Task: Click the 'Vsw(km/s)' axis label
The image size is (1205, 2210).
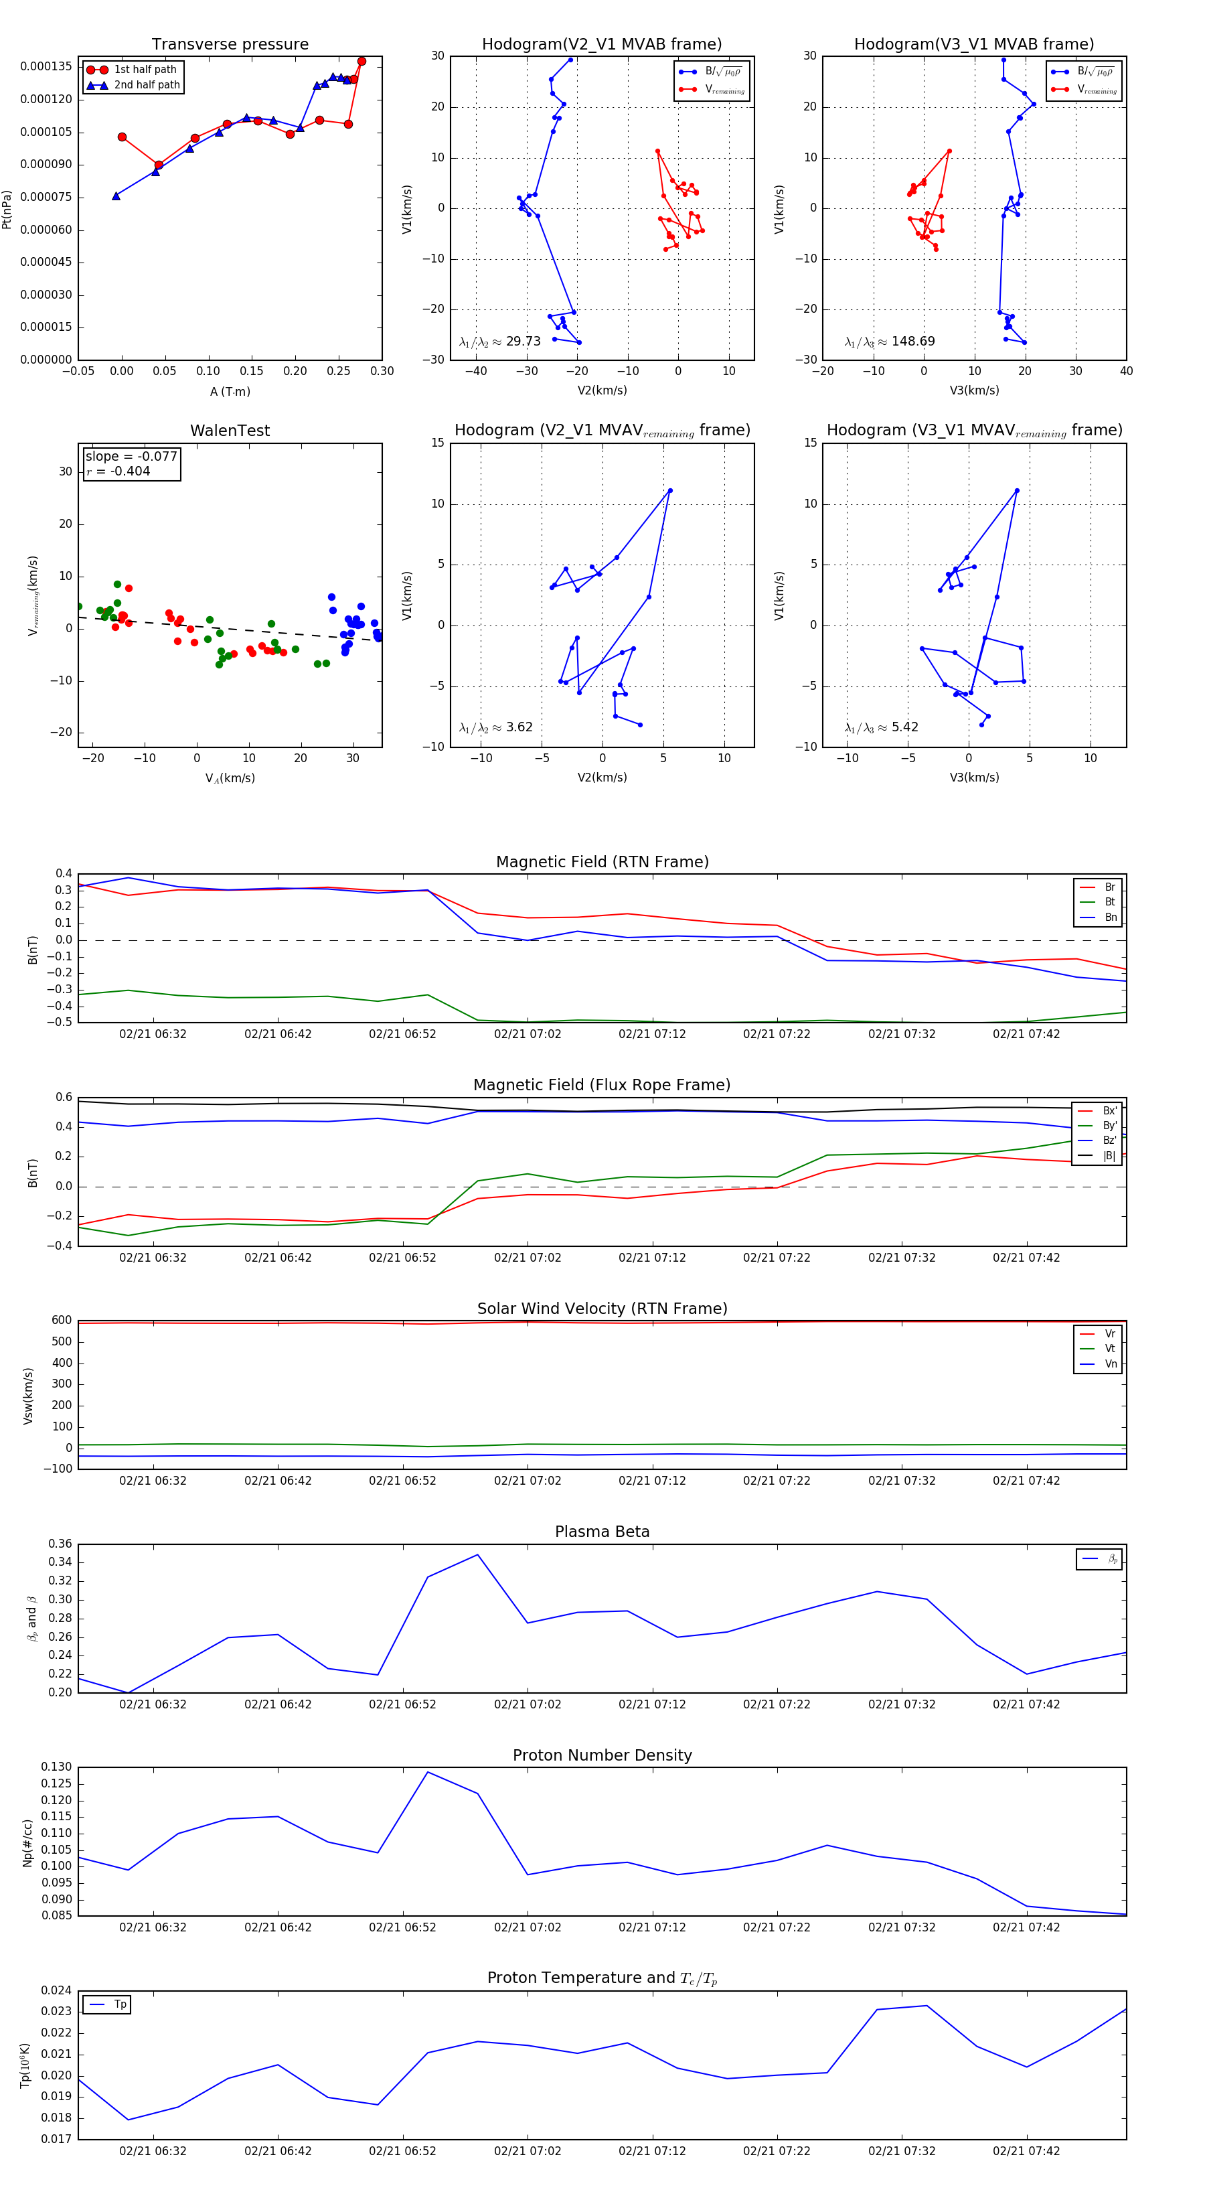Action: pos(27,1396)
